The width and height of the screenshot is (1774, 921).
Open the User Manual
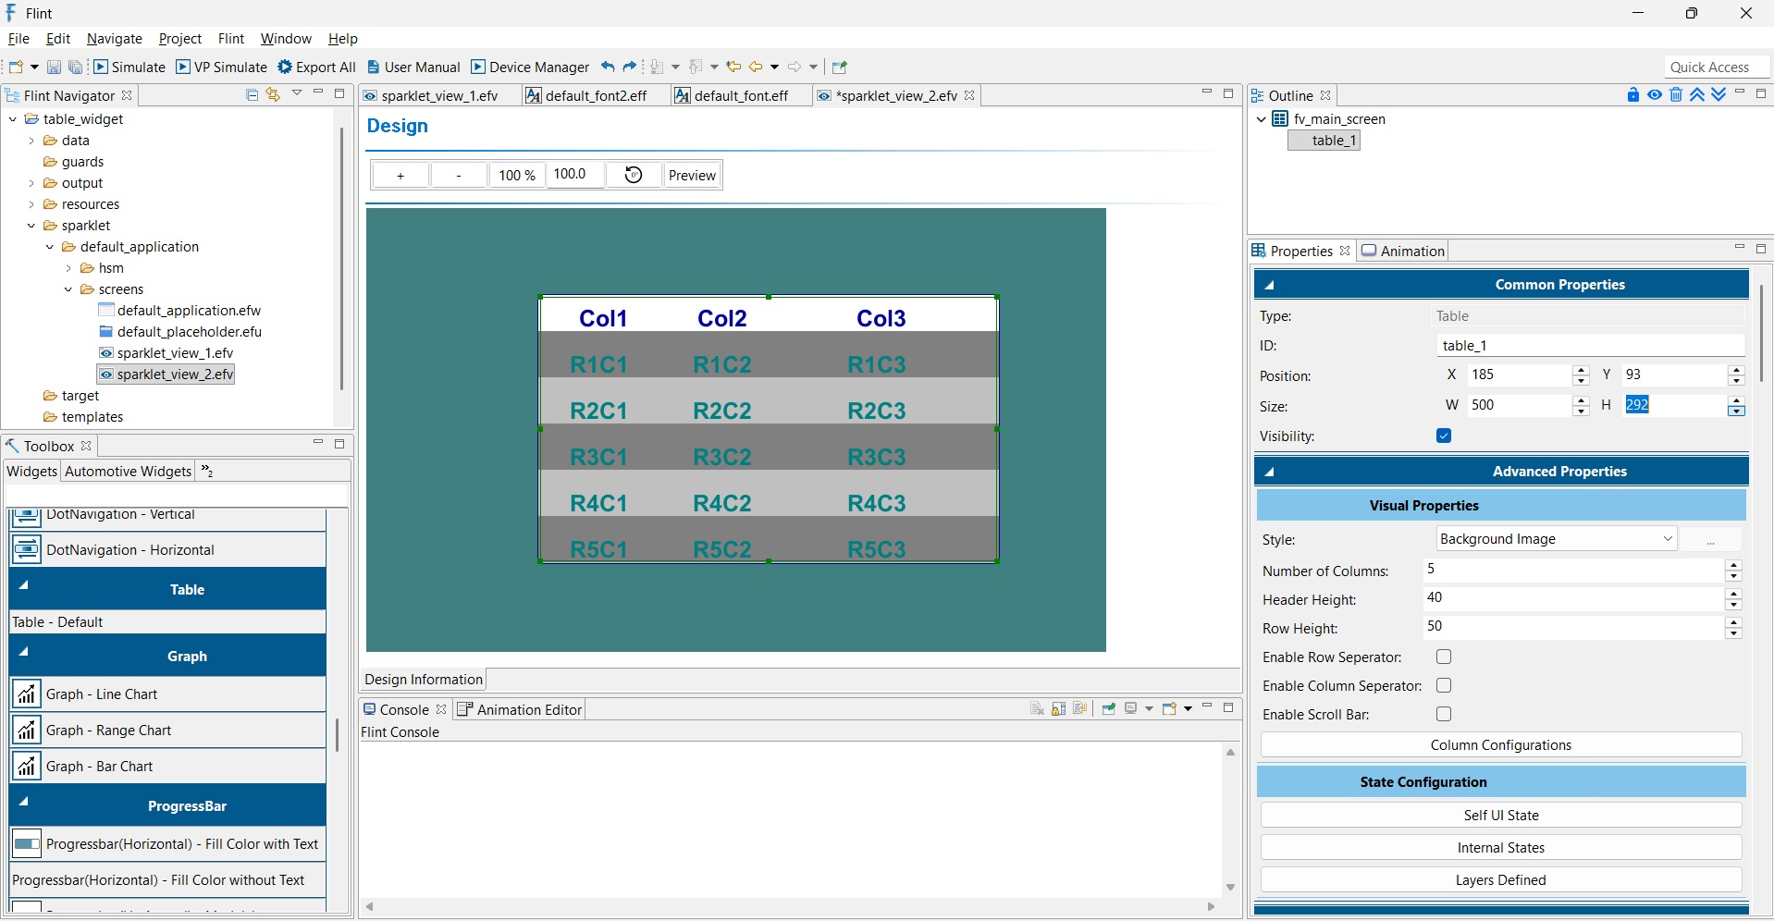click(413, 67)
